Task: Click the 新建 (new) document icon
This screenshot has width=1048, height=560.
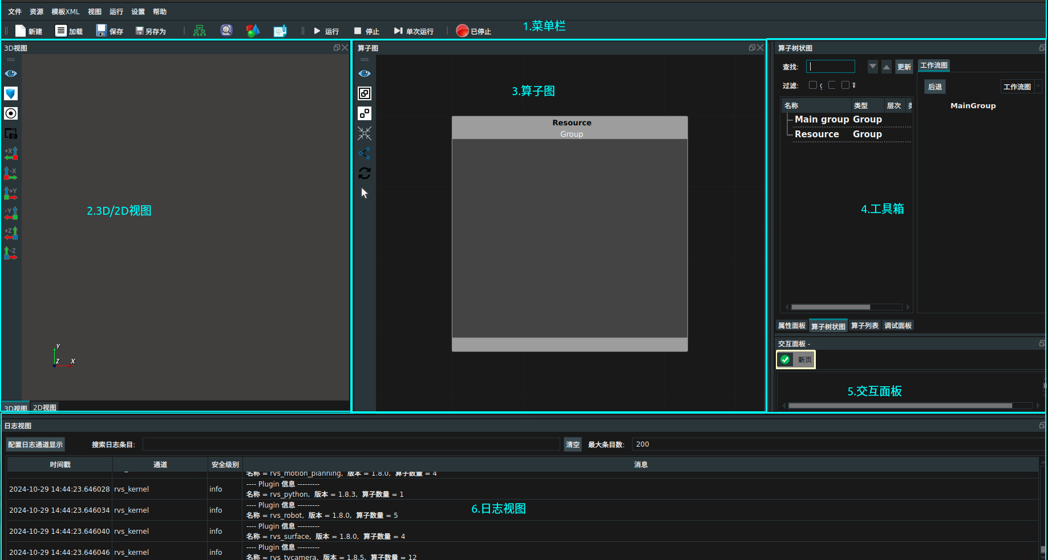Action: pos(20,31)
